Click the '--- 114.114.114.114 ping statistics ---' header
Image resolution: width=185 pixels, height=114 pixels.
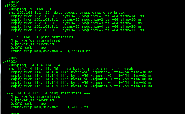48,93
